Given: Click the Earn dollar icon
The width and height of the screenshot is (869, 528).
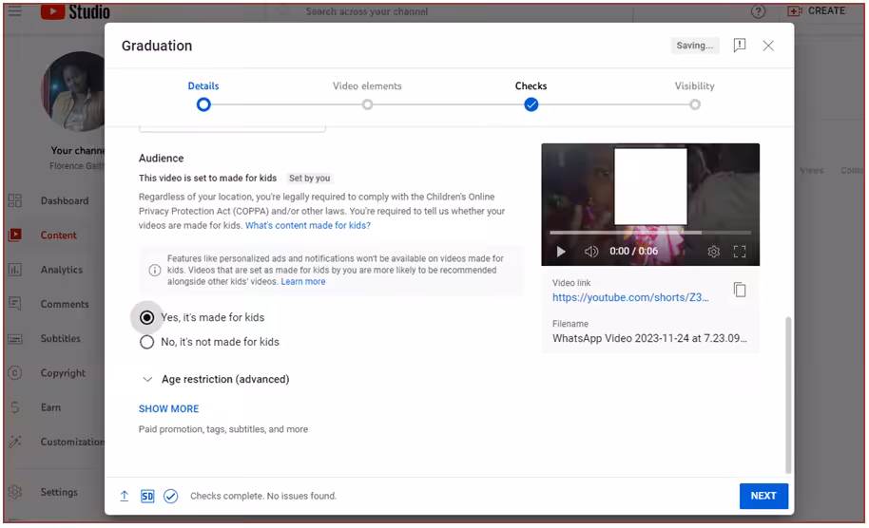Looking at the screenshot, I should (15, 407).
